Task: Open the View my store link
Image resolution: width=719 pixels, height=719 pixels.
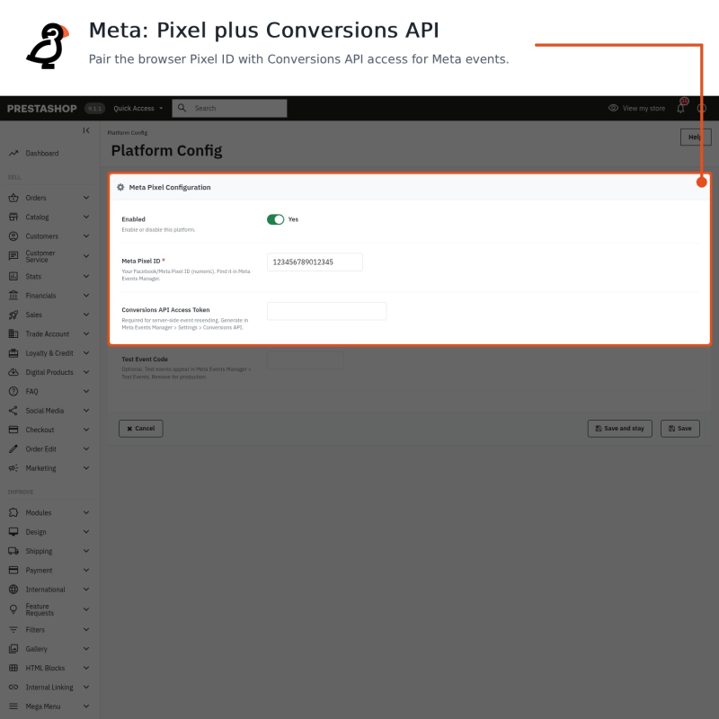Action: pyautogui.click(x=636, y=108)
